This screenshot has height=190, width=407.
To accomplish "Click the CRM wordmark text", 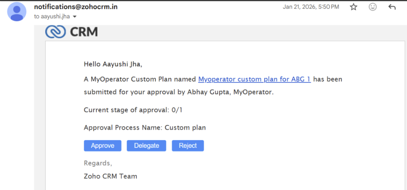I will coord(83,32).
